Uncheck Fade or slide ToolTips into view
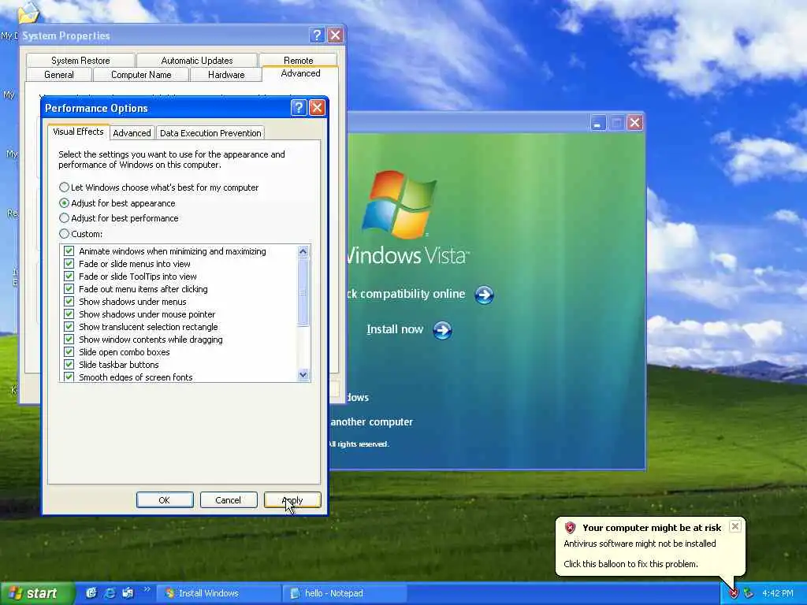The image size is (807, 605). pos(69,277)
